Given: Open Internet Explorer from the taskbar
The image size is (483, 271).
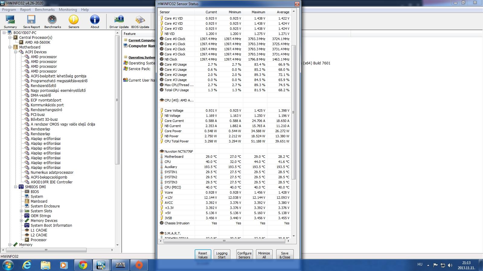Looking at the screenshot, I should (x=27, y=265).
